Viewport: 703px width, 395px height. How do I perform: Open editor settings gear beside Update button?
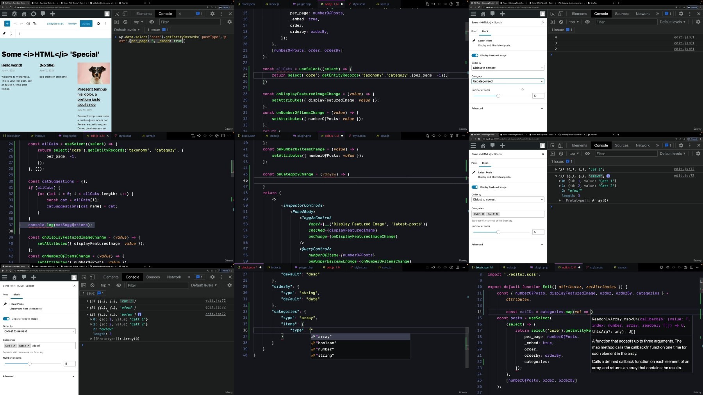(x=98, y=23)
